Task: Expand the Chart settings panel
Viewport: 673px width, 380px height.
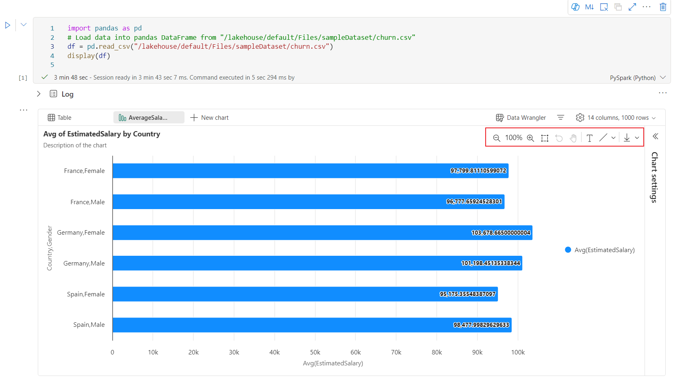Action: point(655,136)
